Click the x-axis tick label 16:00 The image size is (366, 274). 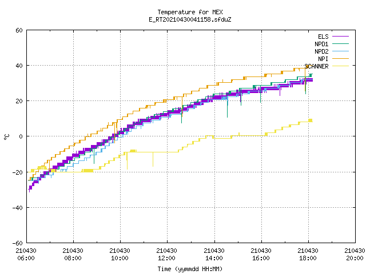click(x=261, y=258)
